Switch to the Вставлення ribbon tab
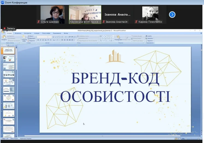The height and width of the screenshot is (143, 204). [x=18, y=33]
